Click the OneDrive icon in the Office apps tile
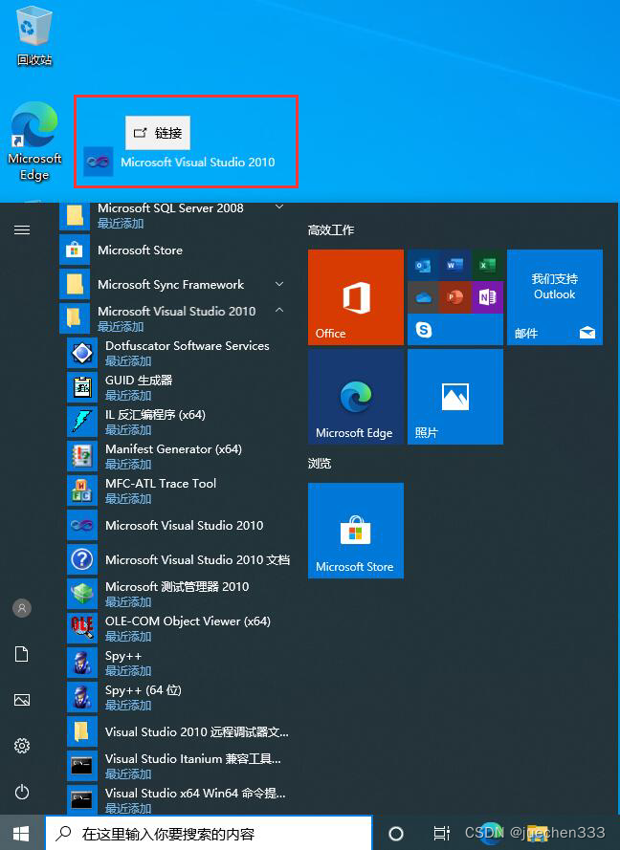This screenshot has height=850, width=620. (x=423, y=297)
